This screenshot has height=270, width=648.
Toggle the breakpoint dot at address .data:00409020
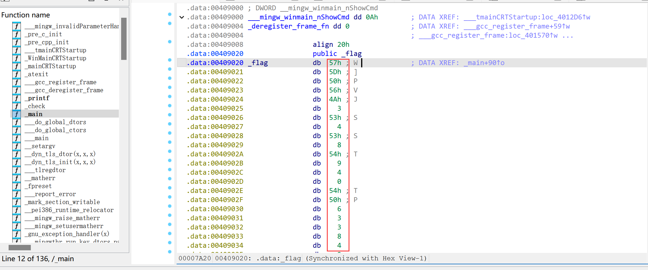pos(170,60)
